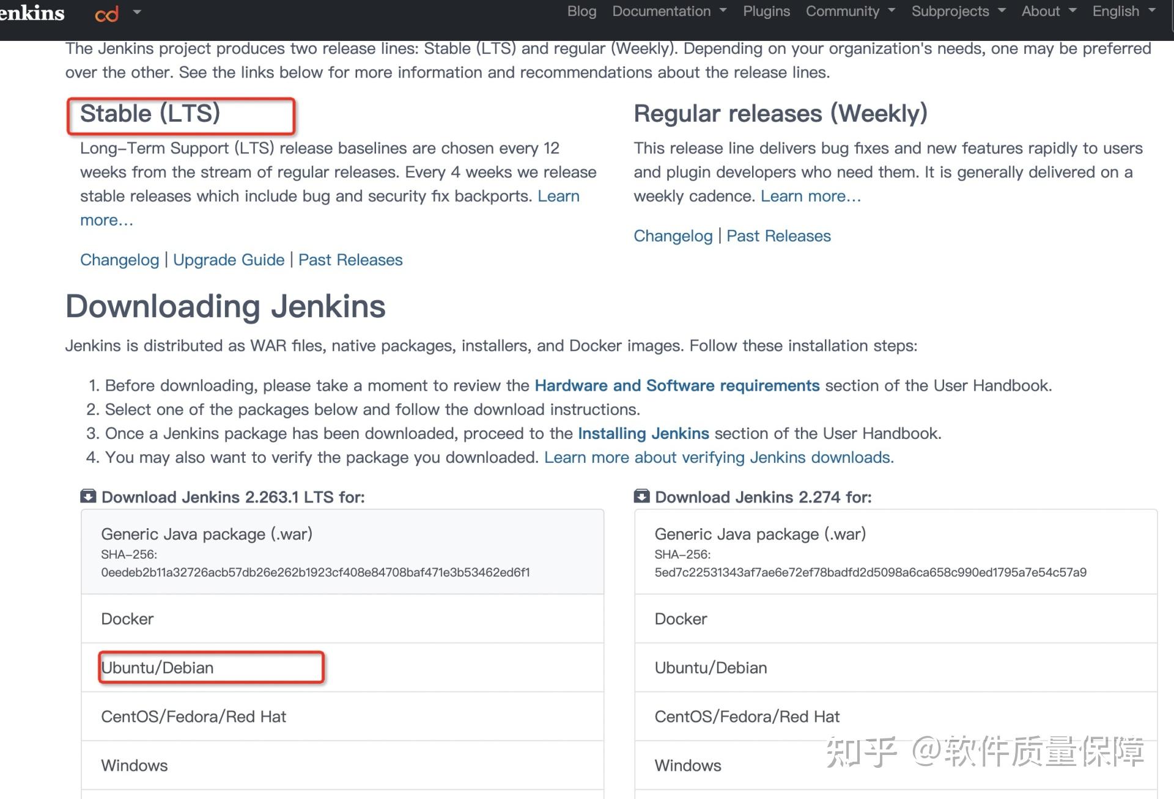Image resolution: width=1174 pixels, height=799 pixels.
Task: Expand the Documentation menu
Action: click(670, 12)
